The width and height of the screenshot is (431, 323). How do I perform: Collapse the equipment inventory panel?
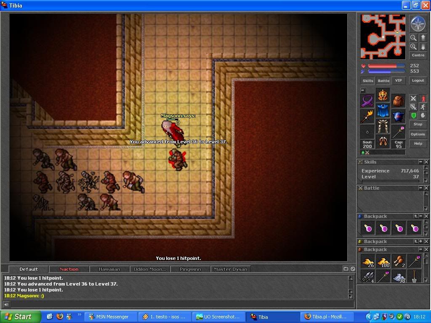pos(363,90)
